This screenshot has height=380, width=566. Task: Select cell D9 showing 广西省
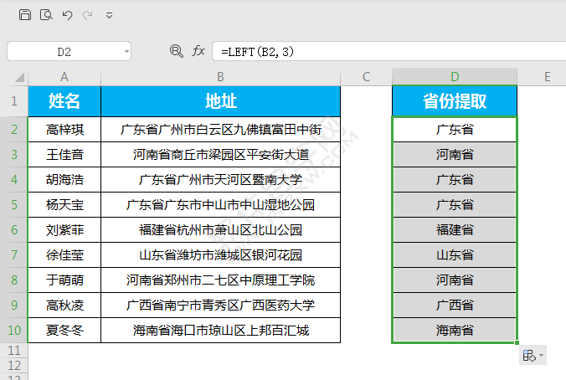coord(455,306)
